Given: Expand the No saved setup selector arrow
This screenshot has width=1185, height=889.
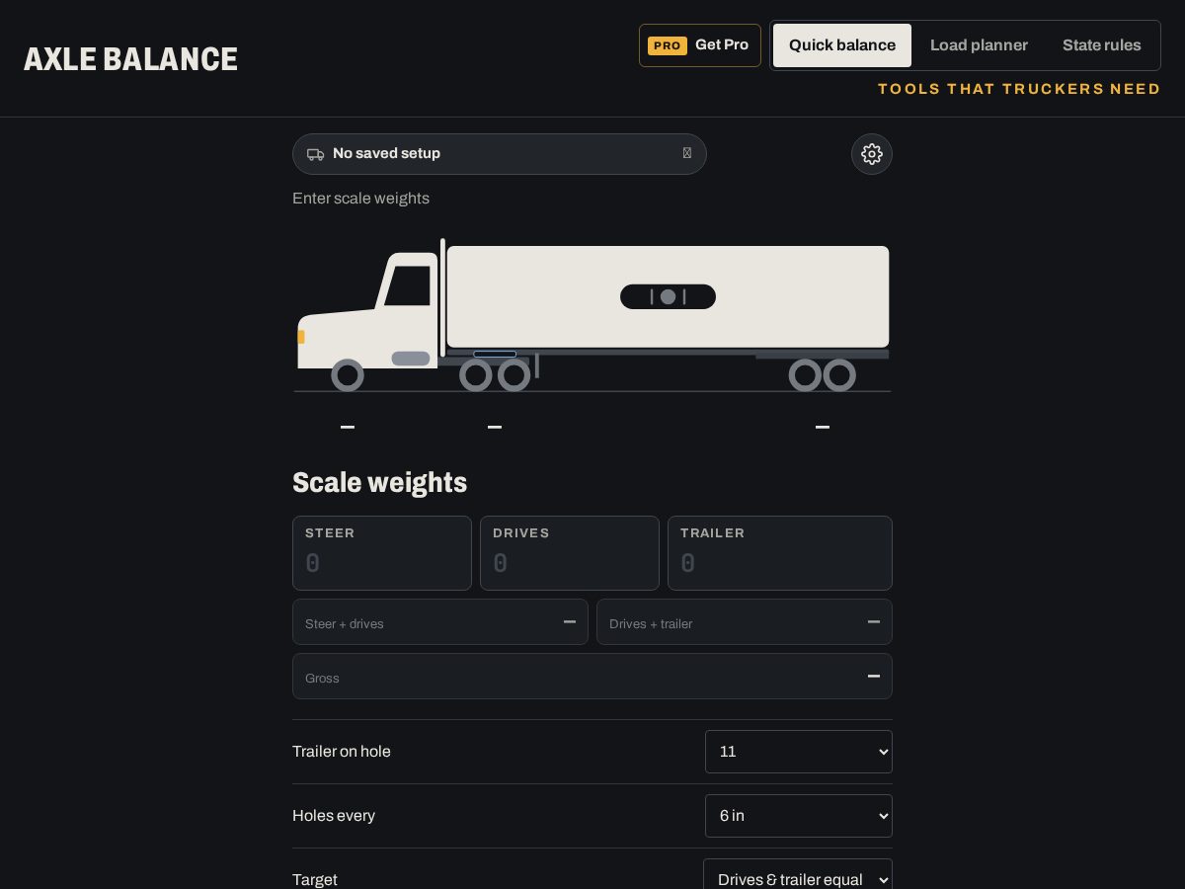Looking at the screenshot, I should (687, 153).
